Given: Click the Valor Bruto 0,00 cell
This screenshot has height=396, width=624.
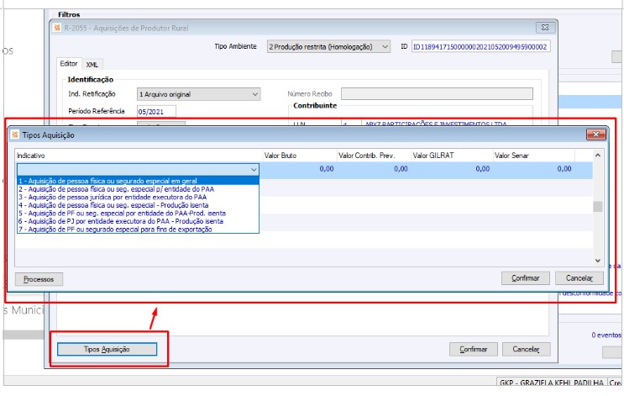Looking at the screenshot, I should tap(299, 169).
